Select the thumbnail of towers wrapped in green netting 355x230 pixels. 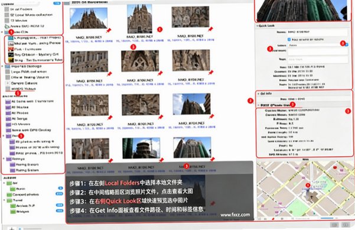click(192, 147)
